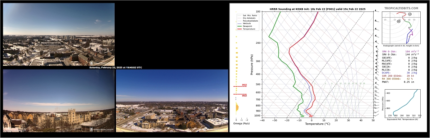This screenshot has width=430, height=138.
Task: Open the top-left campus webcam image
Action: (59, 34)
